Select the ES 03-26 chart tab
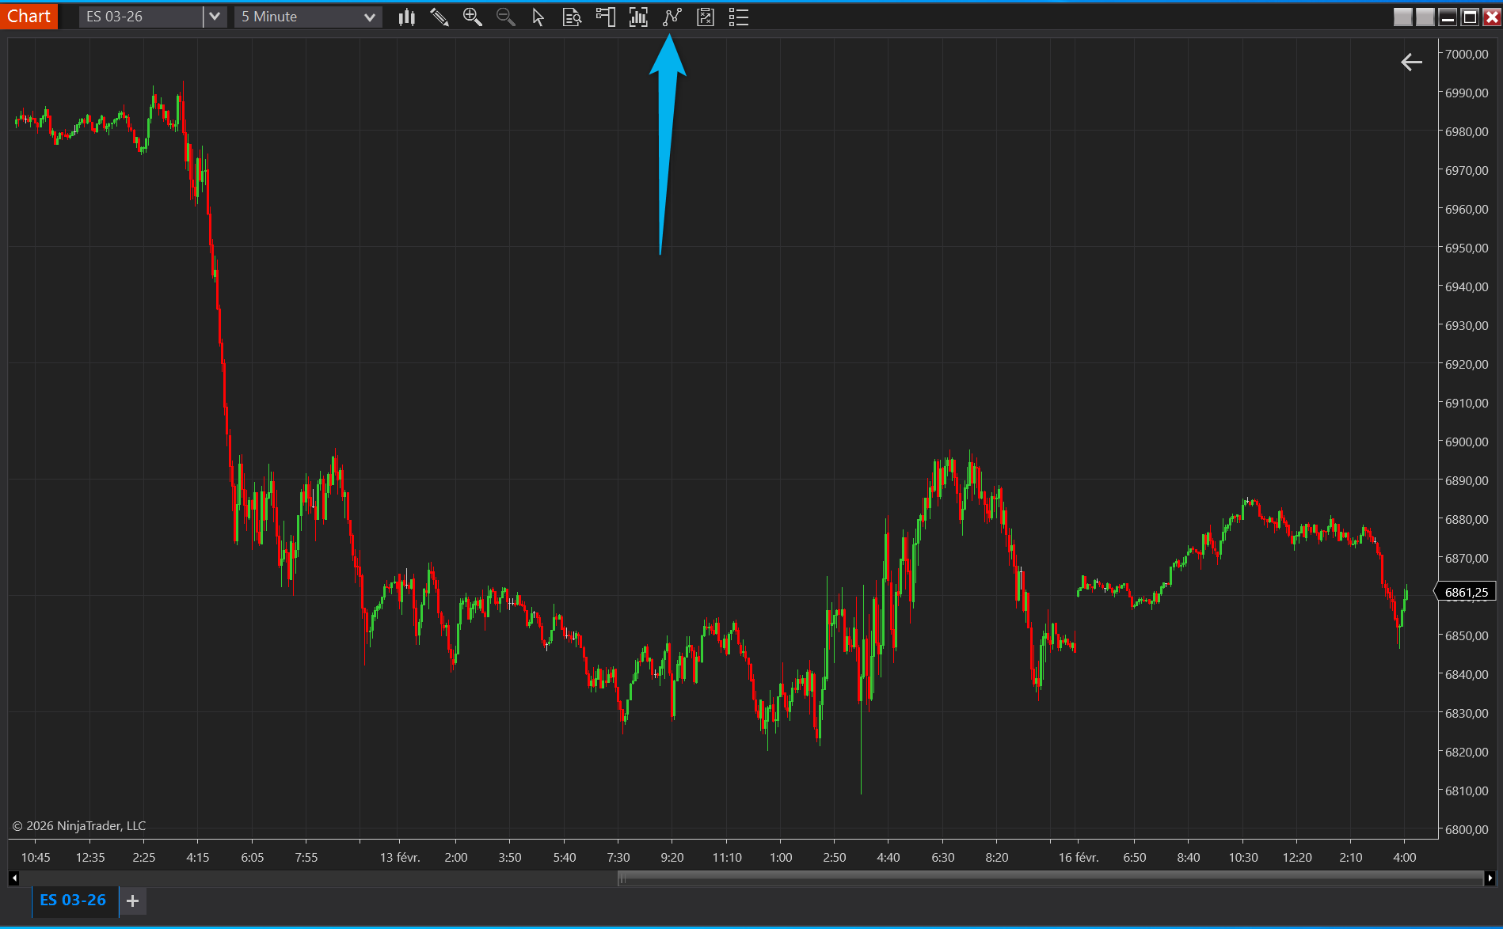This screenshot has width=1503, height=929. coord(74,901)
